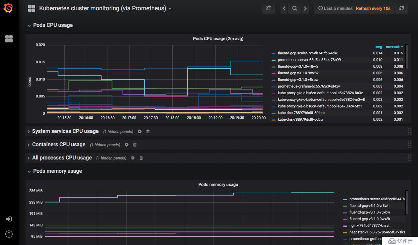Viewport: 418px width, 245px height.
Task: Expand the Containers CPU usage row
Action: pos(58,145)
